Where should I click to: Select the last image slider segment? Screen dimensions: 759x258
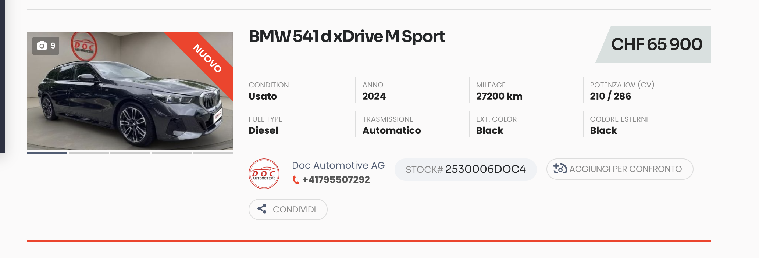coord(213,153)
